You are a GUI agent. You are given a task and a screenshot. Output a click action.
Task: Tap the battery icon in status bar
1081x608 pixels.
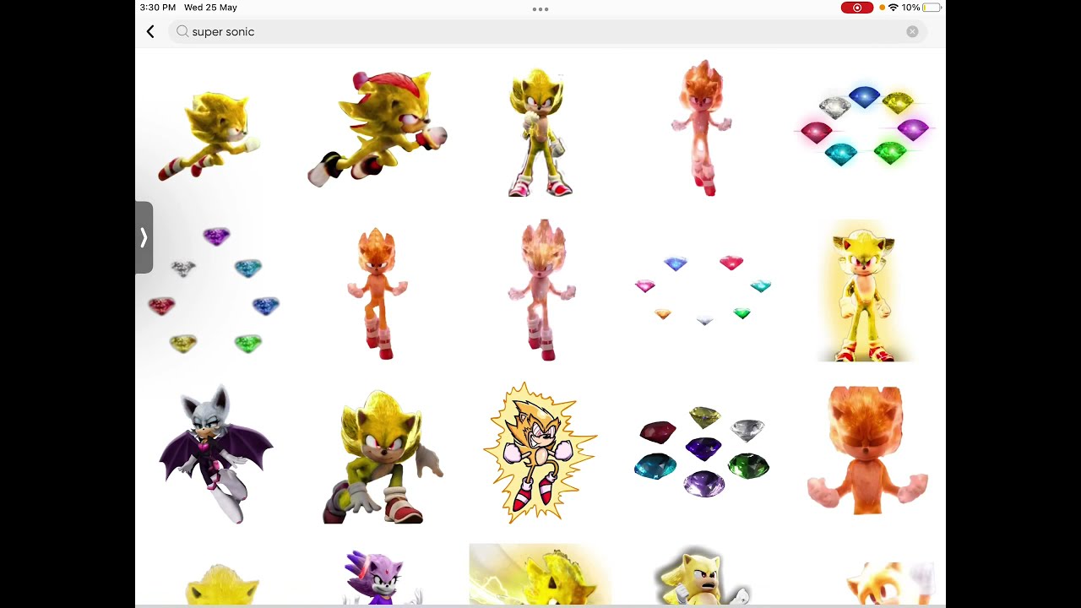pyautogui.click(x=932, y=8)
